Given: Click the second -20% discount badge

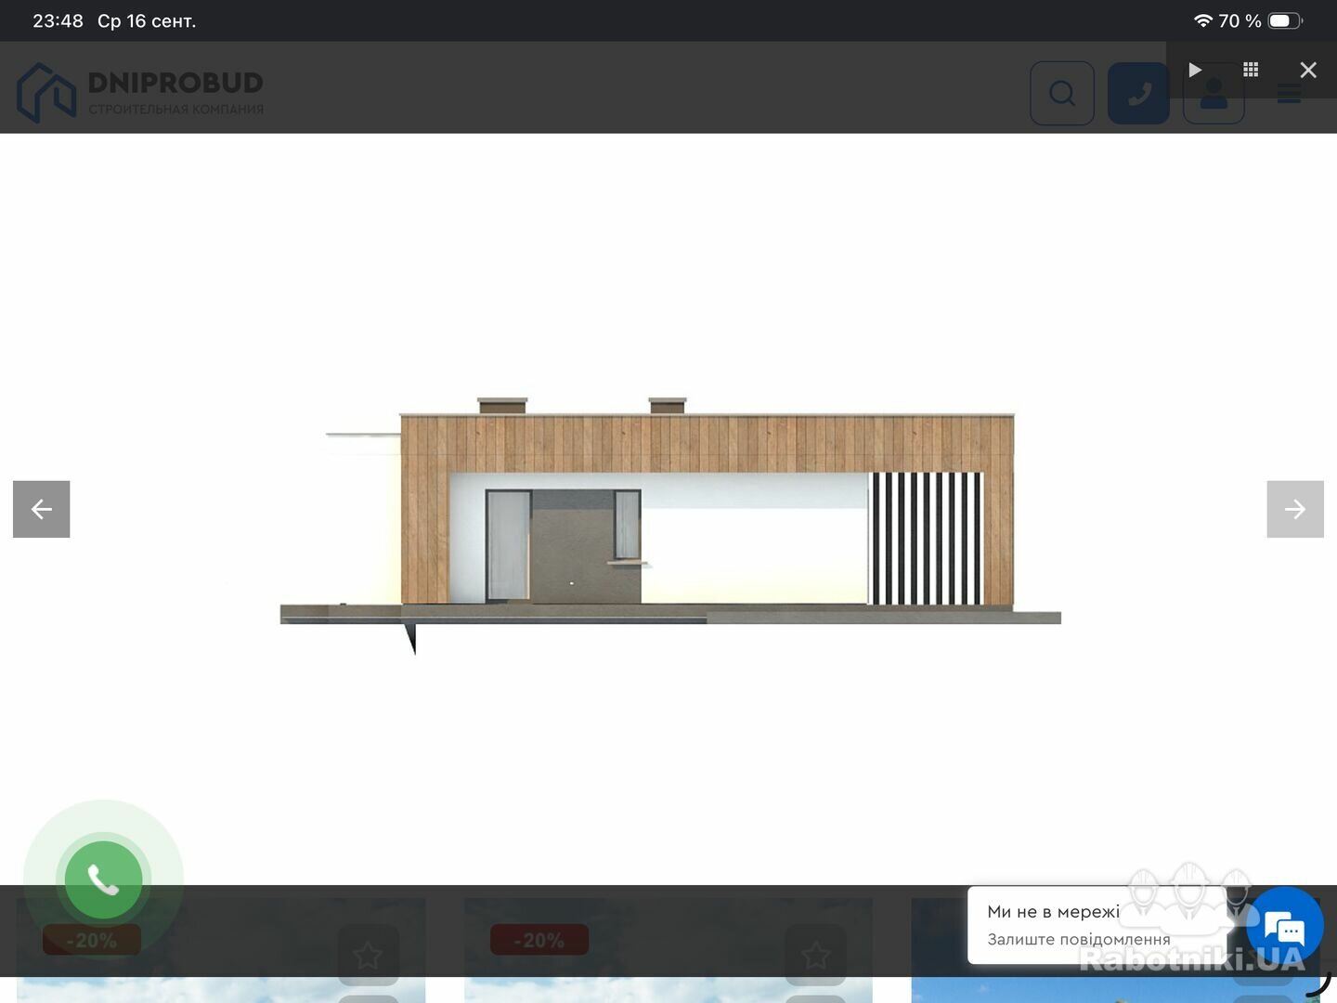Looking at the screenshot, I should click(539, 940).
